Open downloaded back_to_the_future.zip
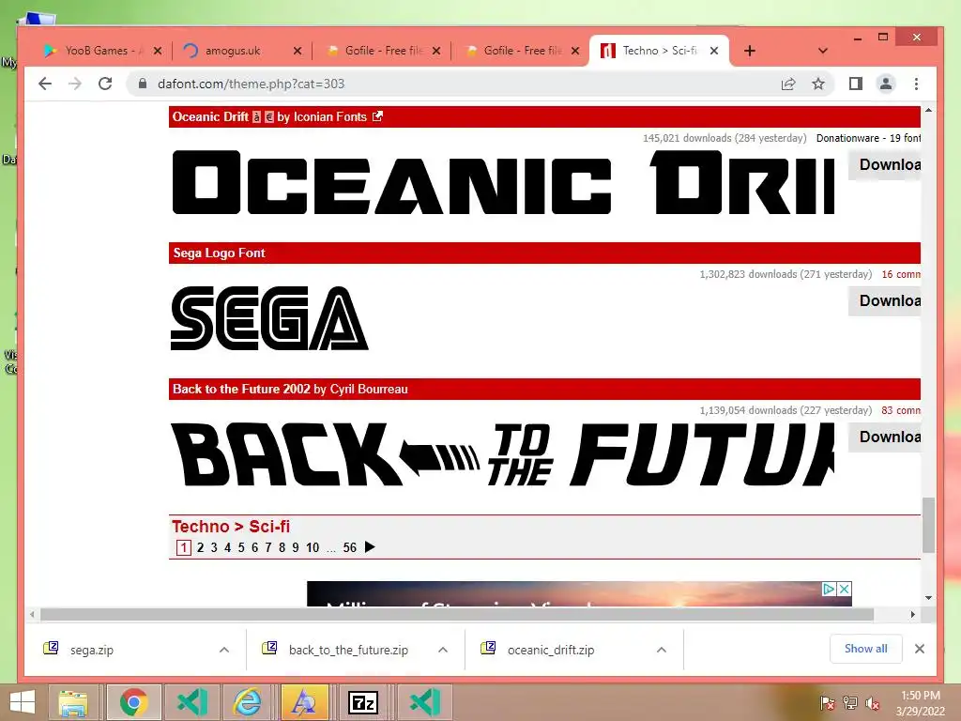The width and height of the screenshot is (961, 721). (348, 650)
